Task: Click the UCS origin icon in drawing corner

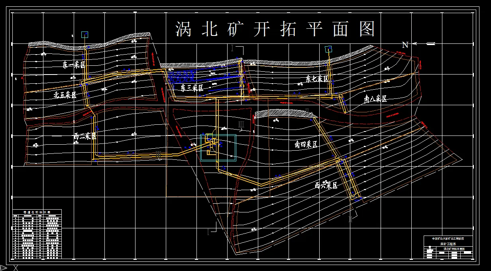Action: pyautogui.click(x=8, y=267)
